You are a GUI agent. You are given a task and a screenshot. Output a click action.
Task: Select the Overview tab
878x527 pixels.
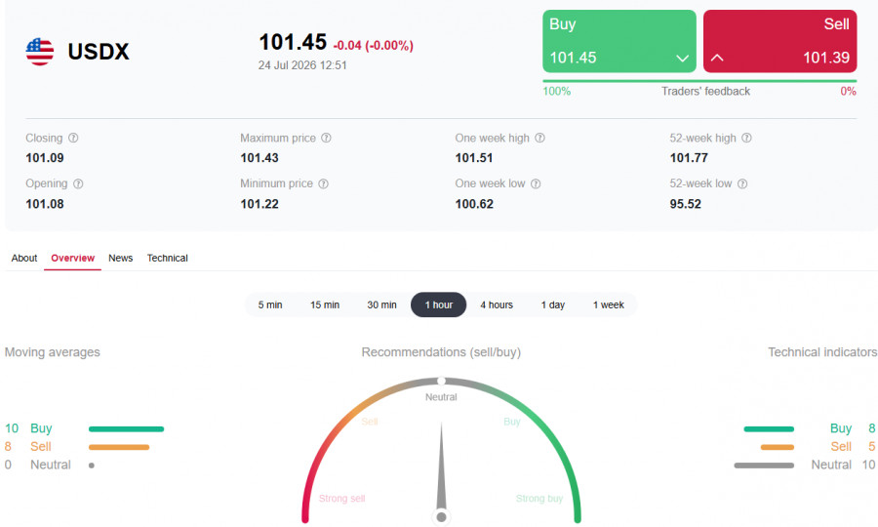pos(73,259)
